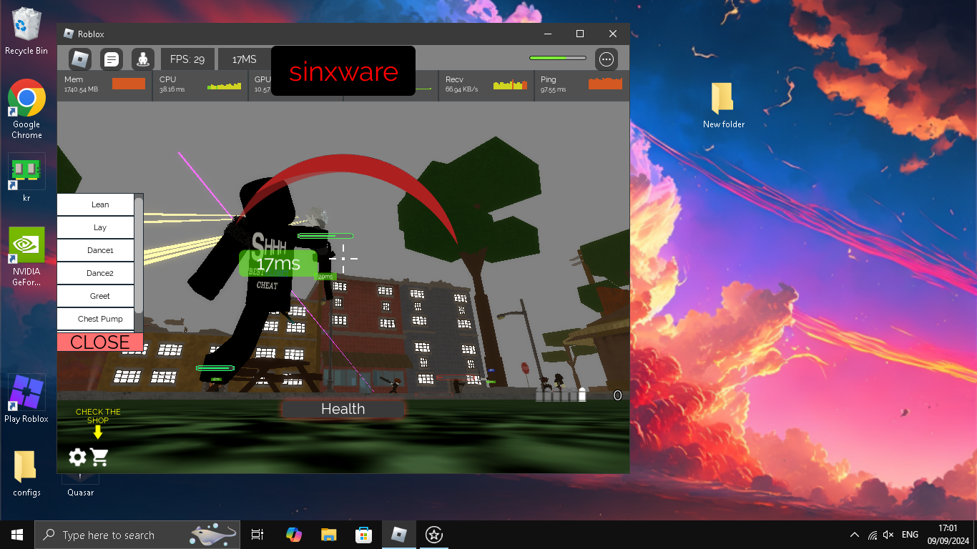Select the Quasar desktop icon
Viewport: 977px width, 549px height.
pyautogui.click(x=80, y=485)
